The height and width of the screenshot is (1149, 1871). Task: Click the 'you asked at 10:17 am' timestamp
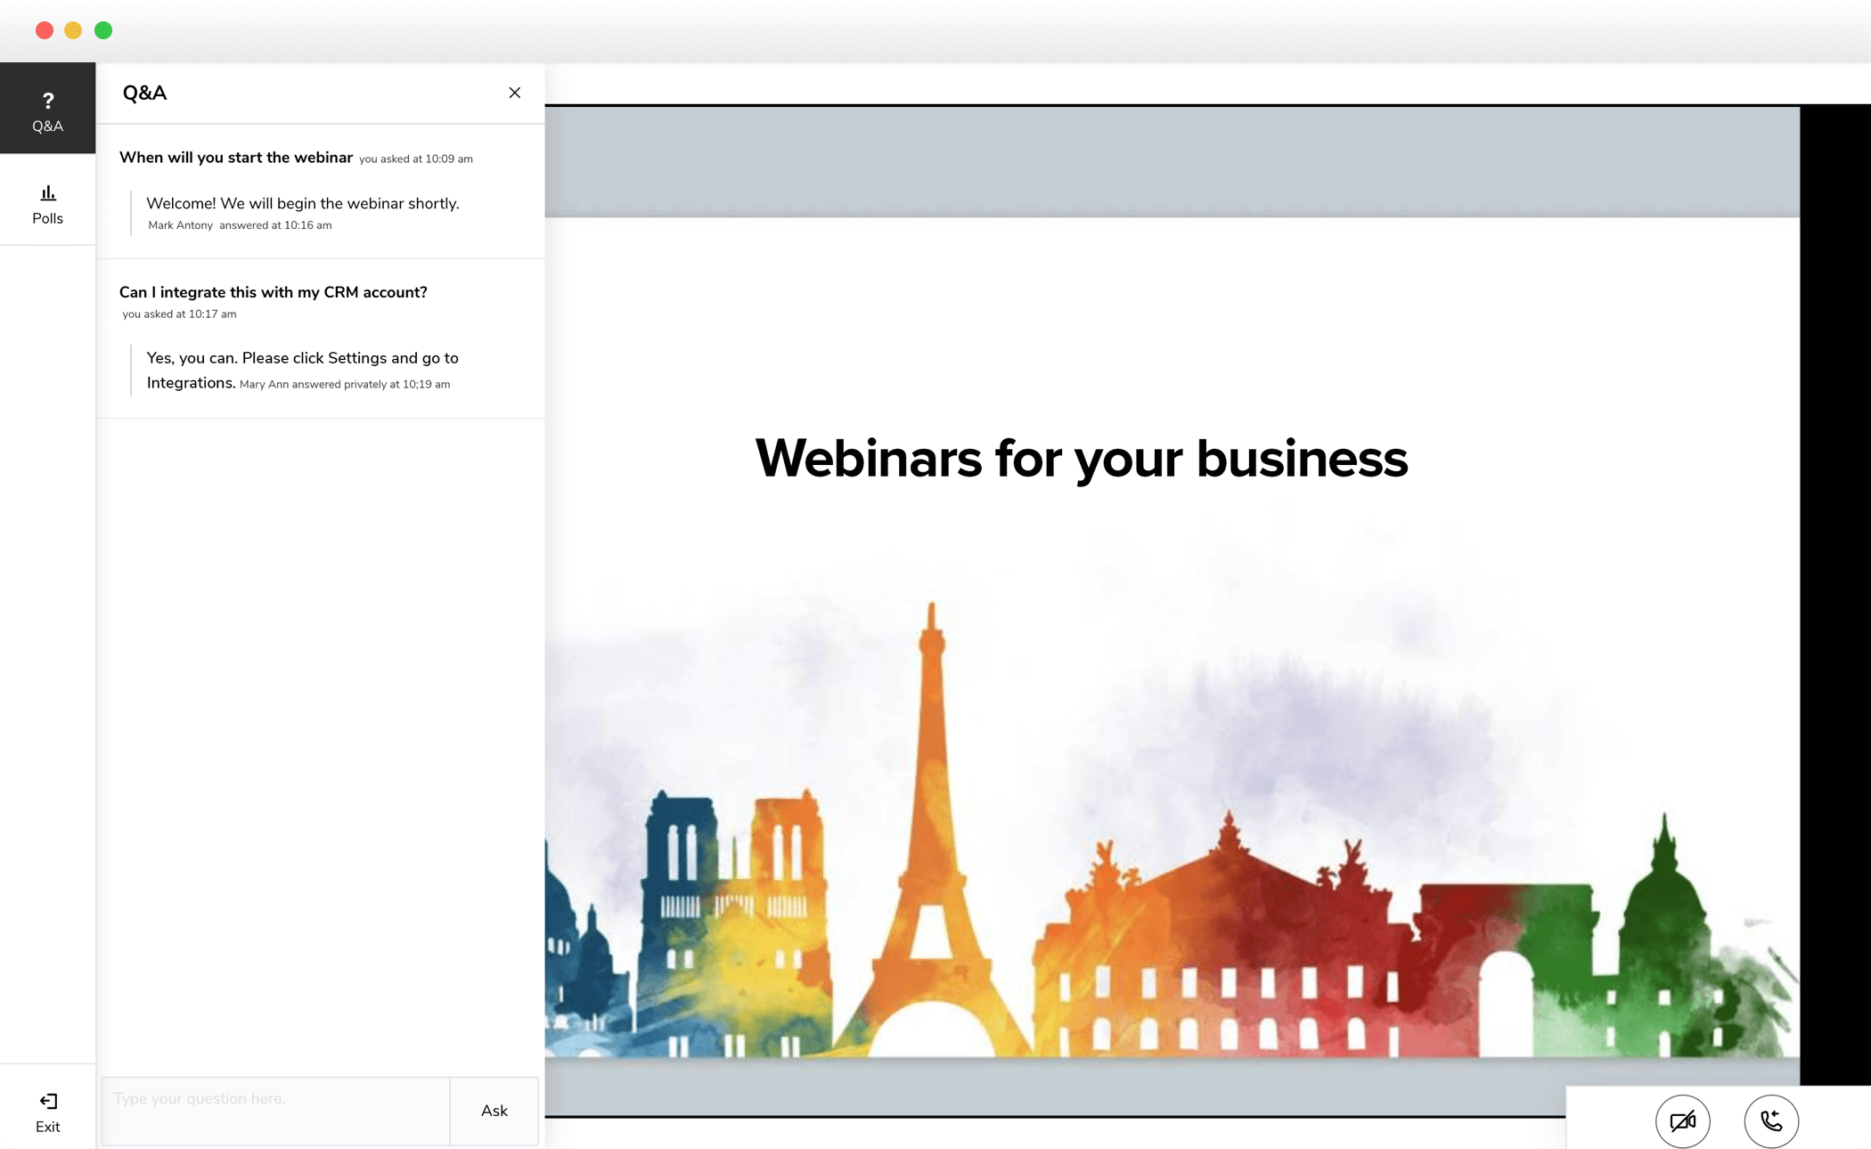tap(179, 314)
